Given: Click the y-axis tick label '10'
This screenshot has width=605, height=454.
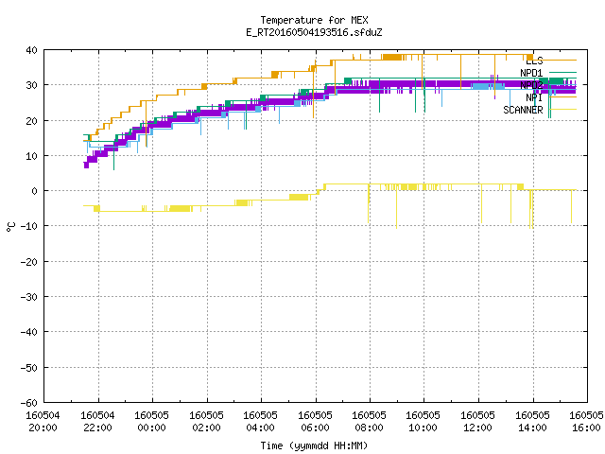Looking at the screenshot, I should point(31,156).
